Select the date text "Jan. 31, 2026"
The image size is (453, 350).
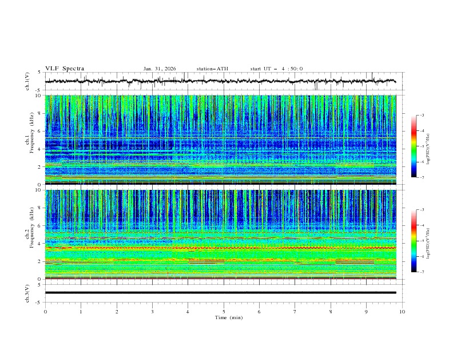[x=160, y=69]
